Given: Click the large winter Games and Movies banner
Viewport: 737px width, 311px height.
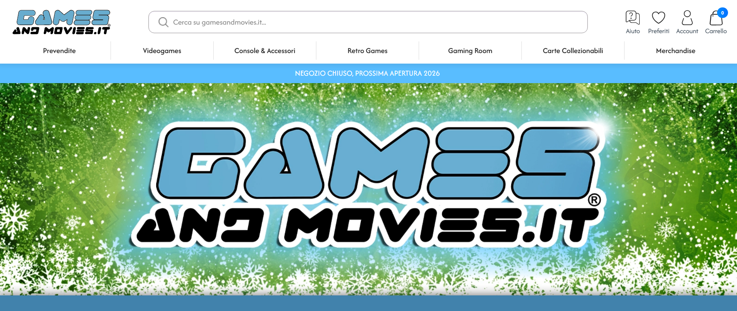Looking at the screenshot, I should click(x=368, y=189).
